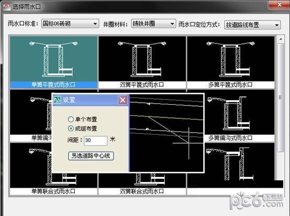Close the 选择雨水口 window
The image size is (290, 216).
click(x=280, y=4)
